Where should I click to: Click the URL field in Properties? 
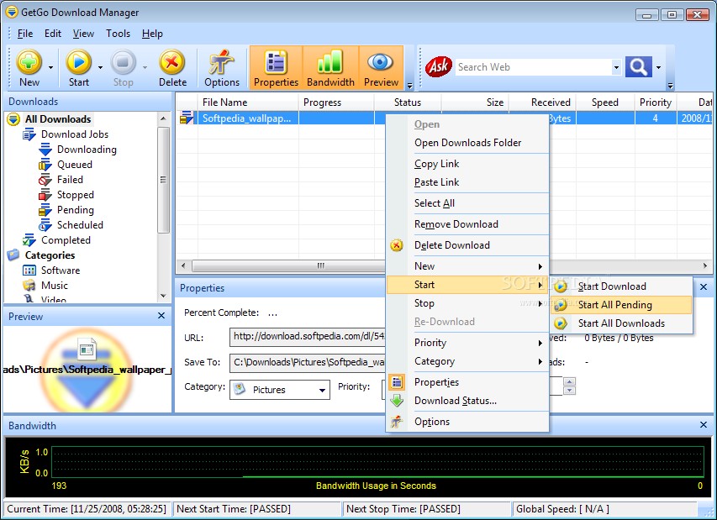[308, 337]
